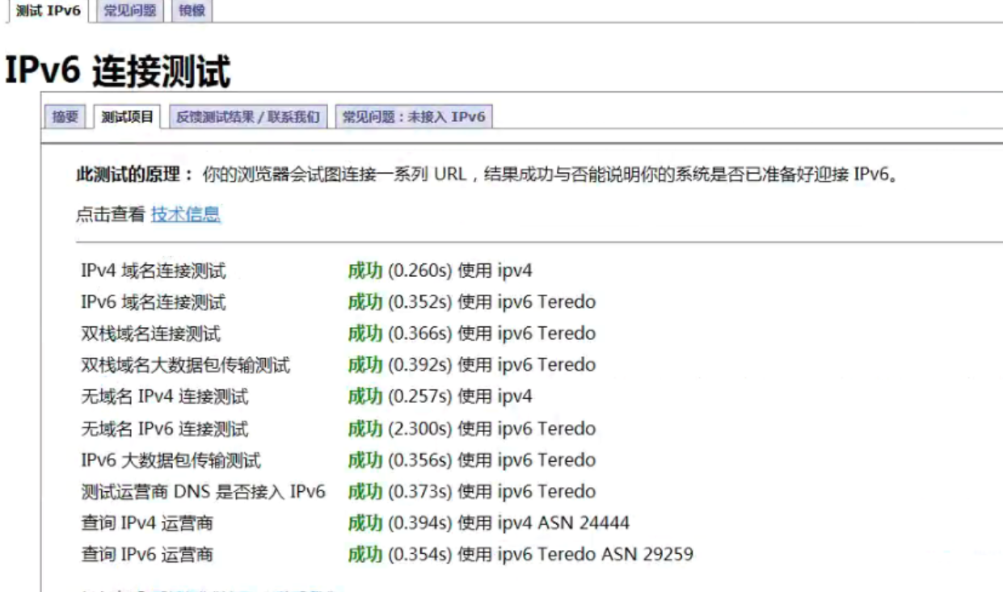The height and width of the screenshot is (592, 1003).
Task: Click the 查询 IPv6 运营商 label
Action: point(147,555)
